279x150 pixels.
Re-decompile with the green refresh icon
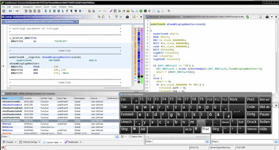pyautogui.click(x=248, y=17)
